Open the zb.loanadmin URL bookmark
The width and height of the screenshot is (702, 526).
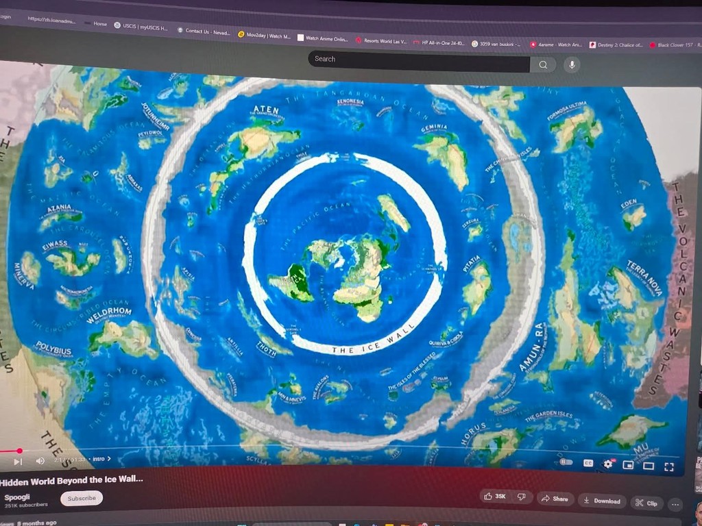point(51,20)
